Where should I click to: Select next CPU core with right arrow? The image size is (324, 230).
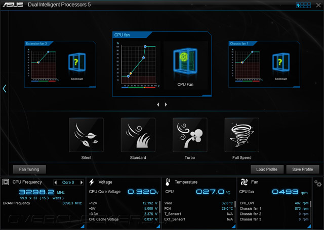[82, 182]
